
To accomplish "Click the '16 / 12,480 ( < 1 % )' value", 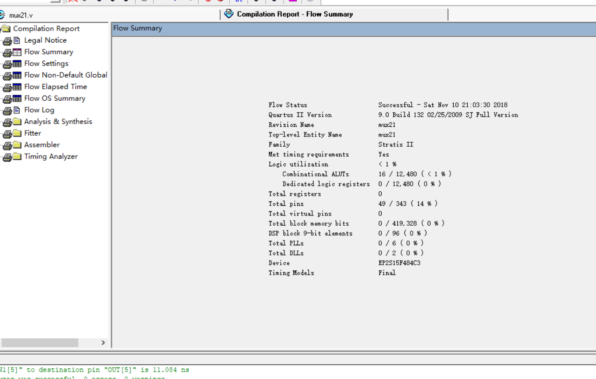I will click(x=415, y=174).
